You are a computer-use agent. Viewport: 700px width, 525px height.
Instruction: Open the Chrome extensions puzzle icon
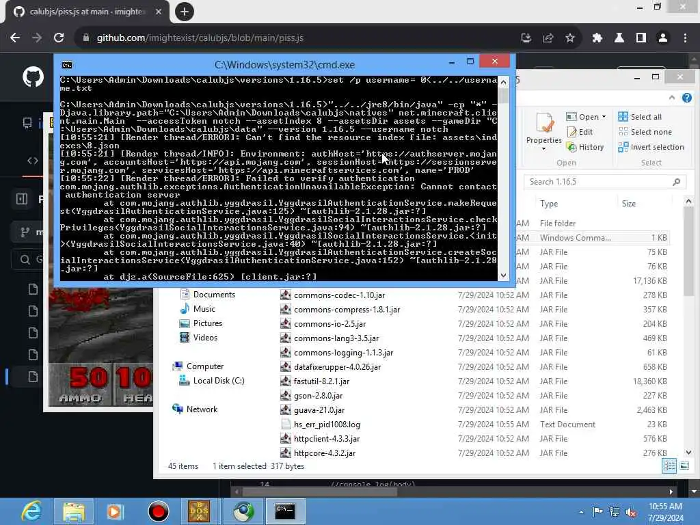click(597, 38)
